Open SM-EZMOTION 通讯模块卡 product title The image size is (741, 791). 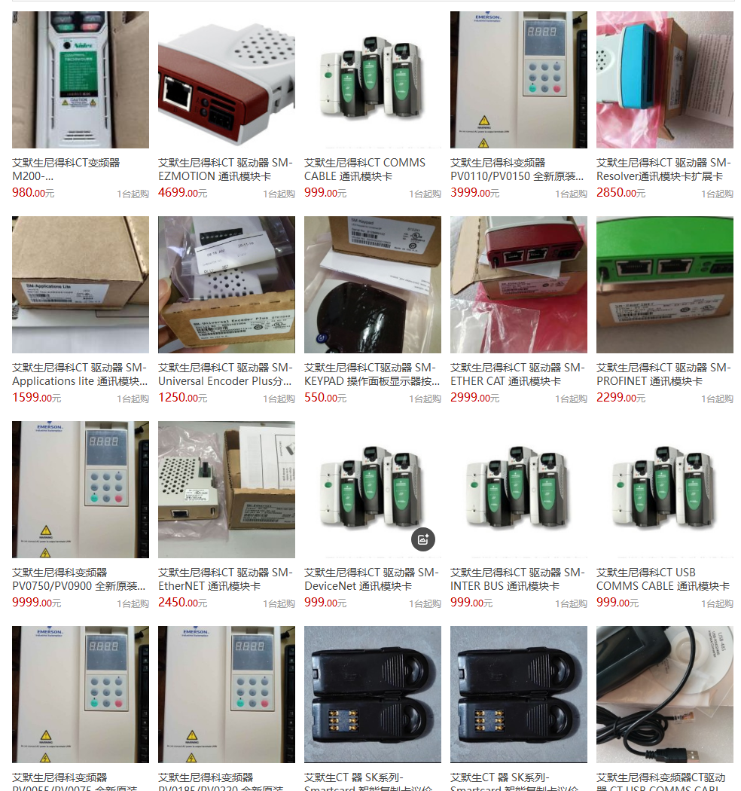coord(225,169)
